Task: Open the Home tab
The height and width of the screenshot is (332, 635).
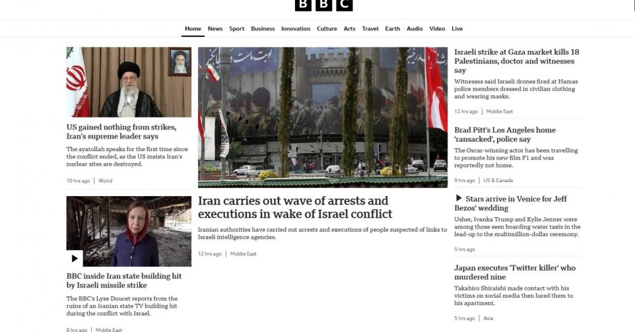Action: click(x=193, y=29)
